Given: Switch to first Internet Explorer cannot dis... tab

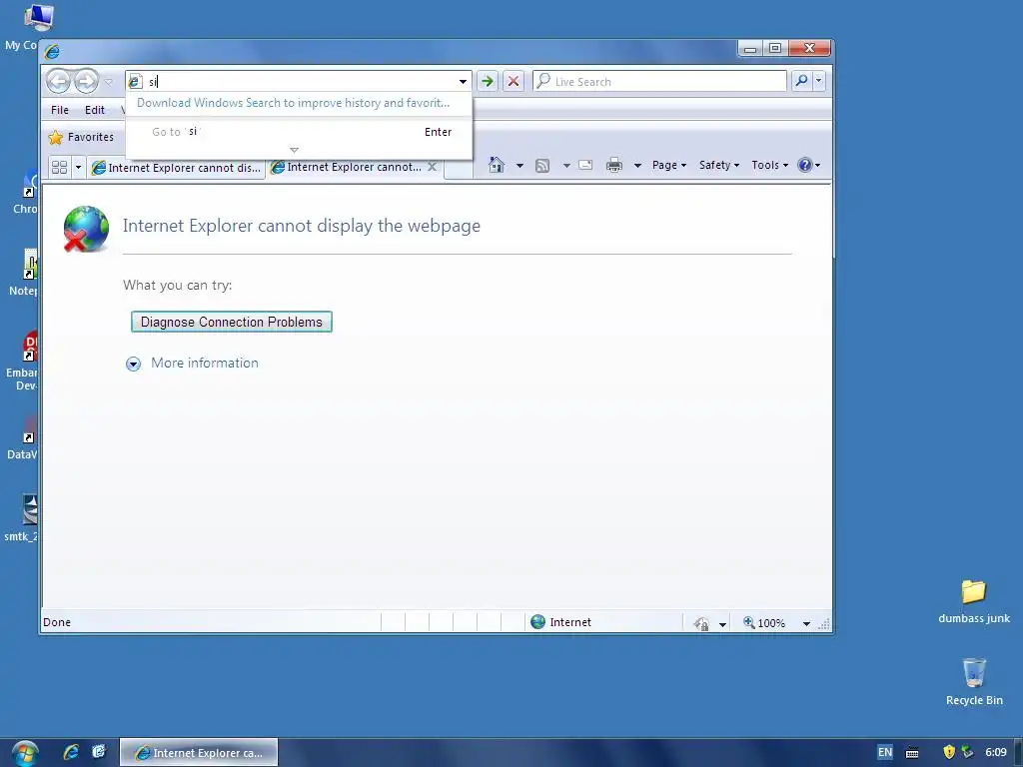Looking at the screenshot, I should click(176, 168).
